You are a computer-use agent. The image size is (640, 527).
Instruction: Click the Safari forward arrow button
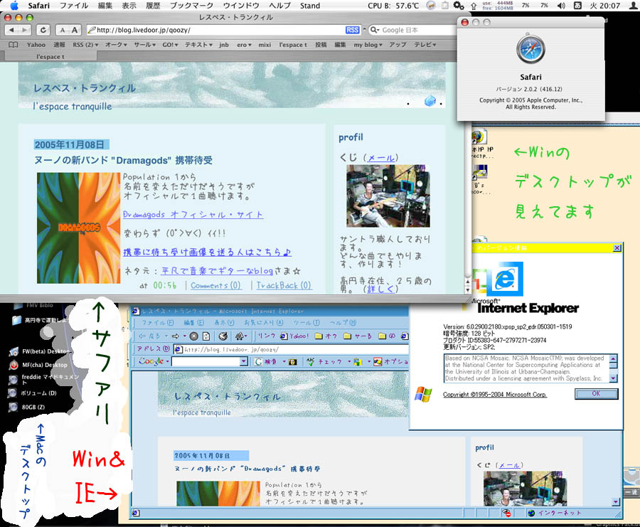point(25,30)
